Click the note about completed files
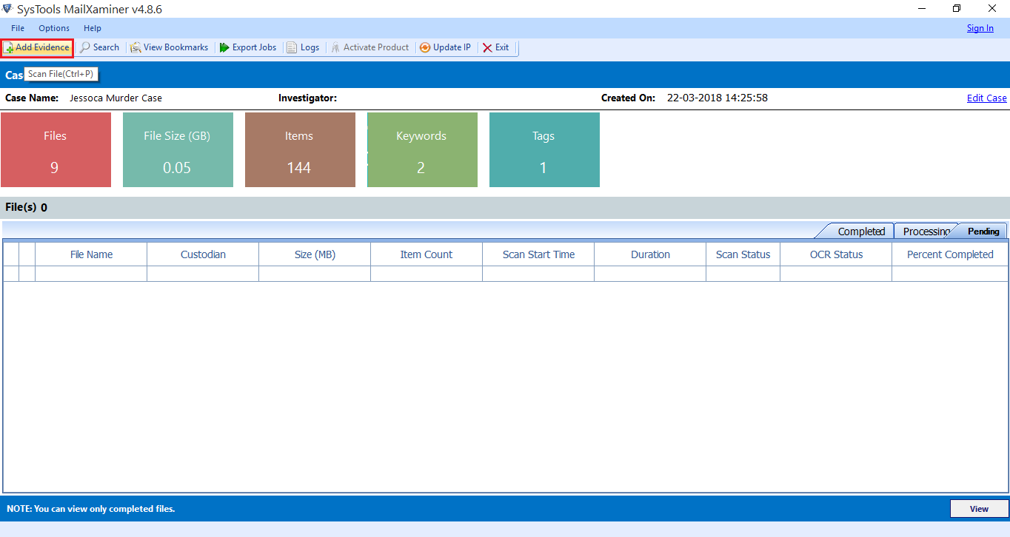 90,509
